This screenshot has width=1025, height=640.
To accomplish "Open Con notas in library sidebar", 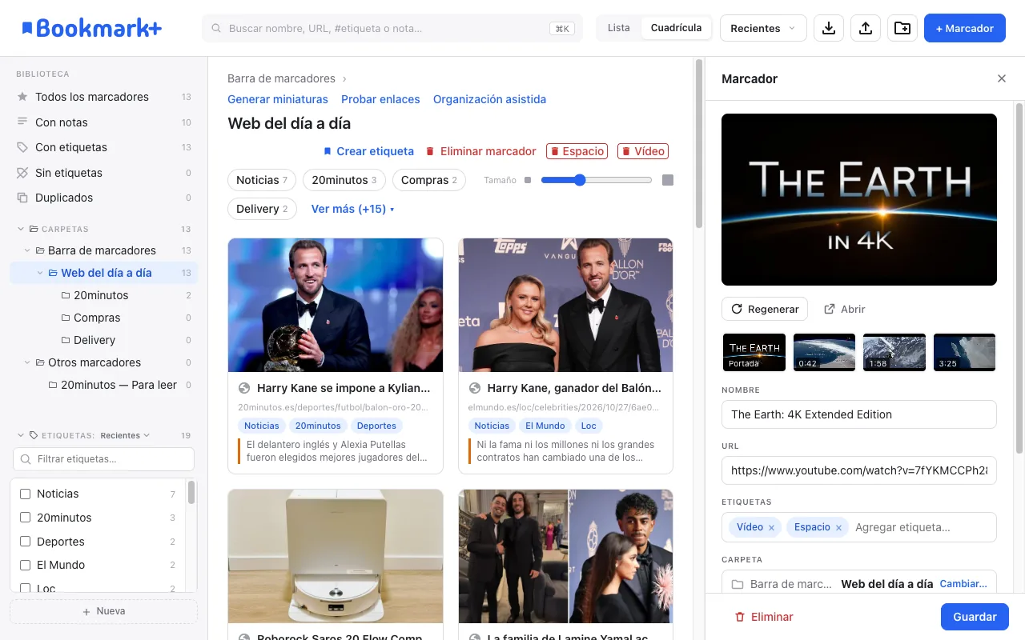I will click(103, 122).
